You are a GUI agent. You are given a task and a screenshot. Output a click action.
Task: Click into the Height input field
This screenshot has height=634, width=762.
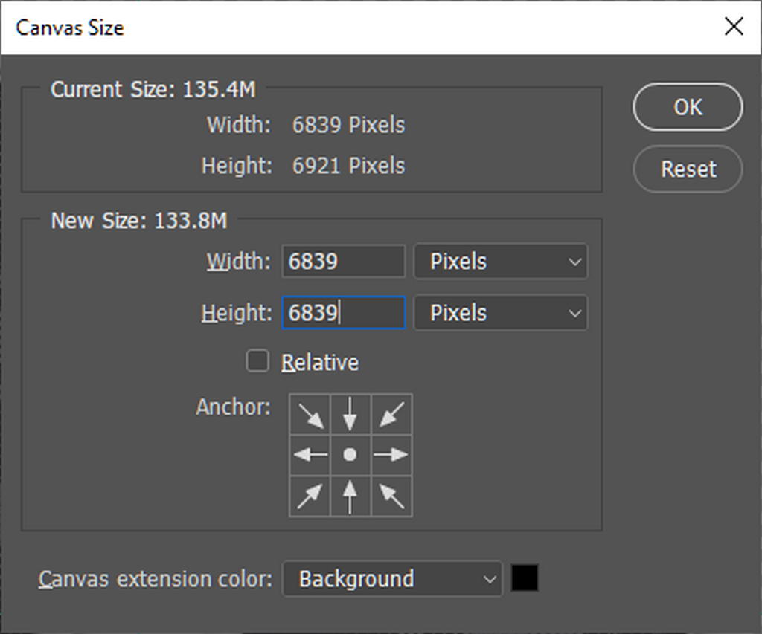(x=342, y=313)
